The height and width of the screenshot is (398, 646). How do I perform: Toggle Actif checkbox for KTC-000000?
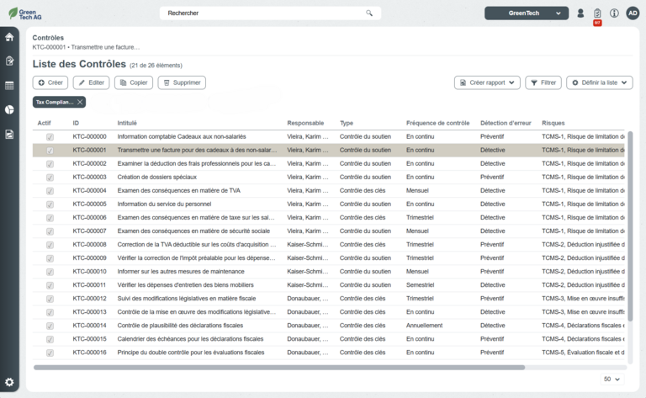[x=50, y=136]
